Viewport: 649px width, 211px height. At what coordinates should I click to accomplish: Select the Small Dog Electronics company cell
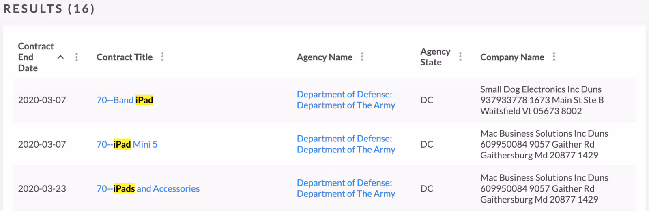pyautogui.click(x=542, y=100)
